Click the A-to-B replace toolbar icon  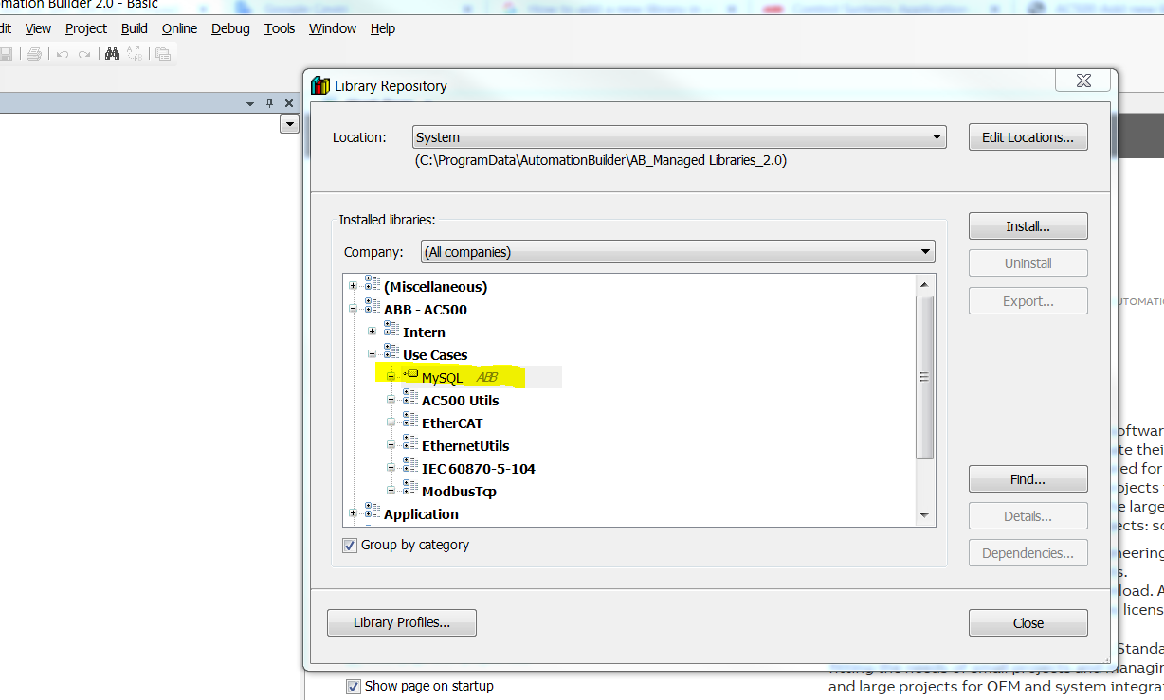[134, 54]
